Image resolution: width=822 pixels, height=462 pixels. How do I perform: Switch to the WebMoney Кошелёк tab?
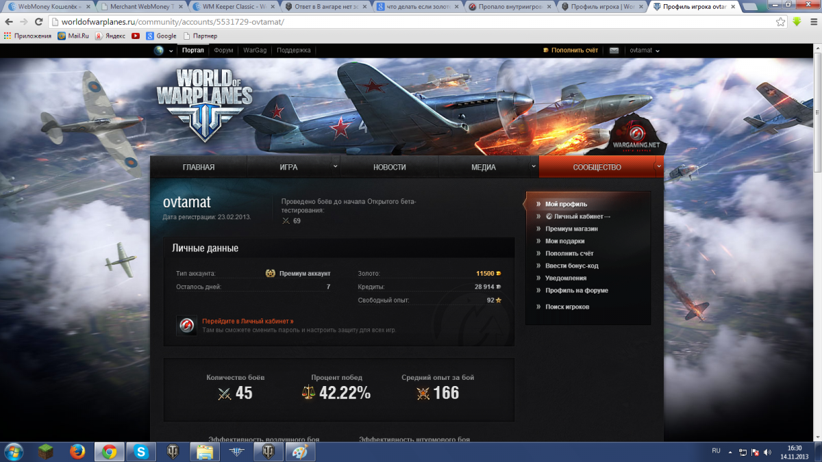point(48,6)
